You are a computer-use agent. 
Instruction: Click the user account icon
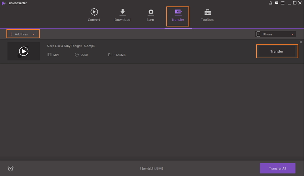(270, 3)
